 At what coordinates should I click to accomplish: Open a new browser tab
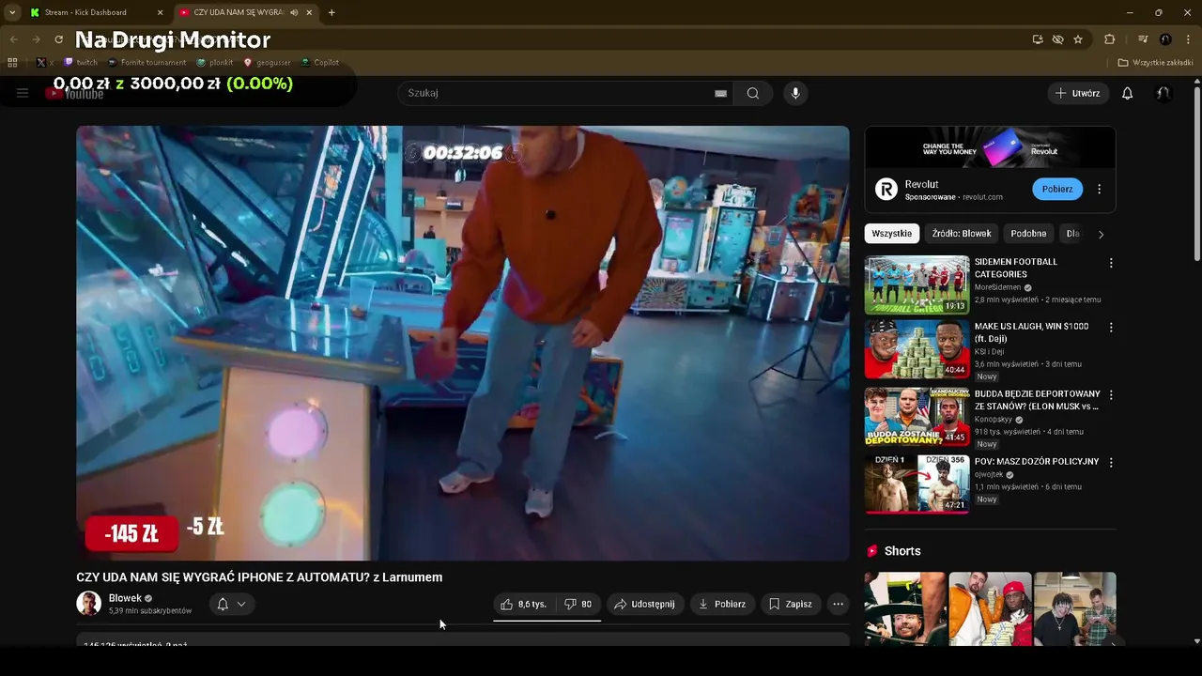pos(331,12)
